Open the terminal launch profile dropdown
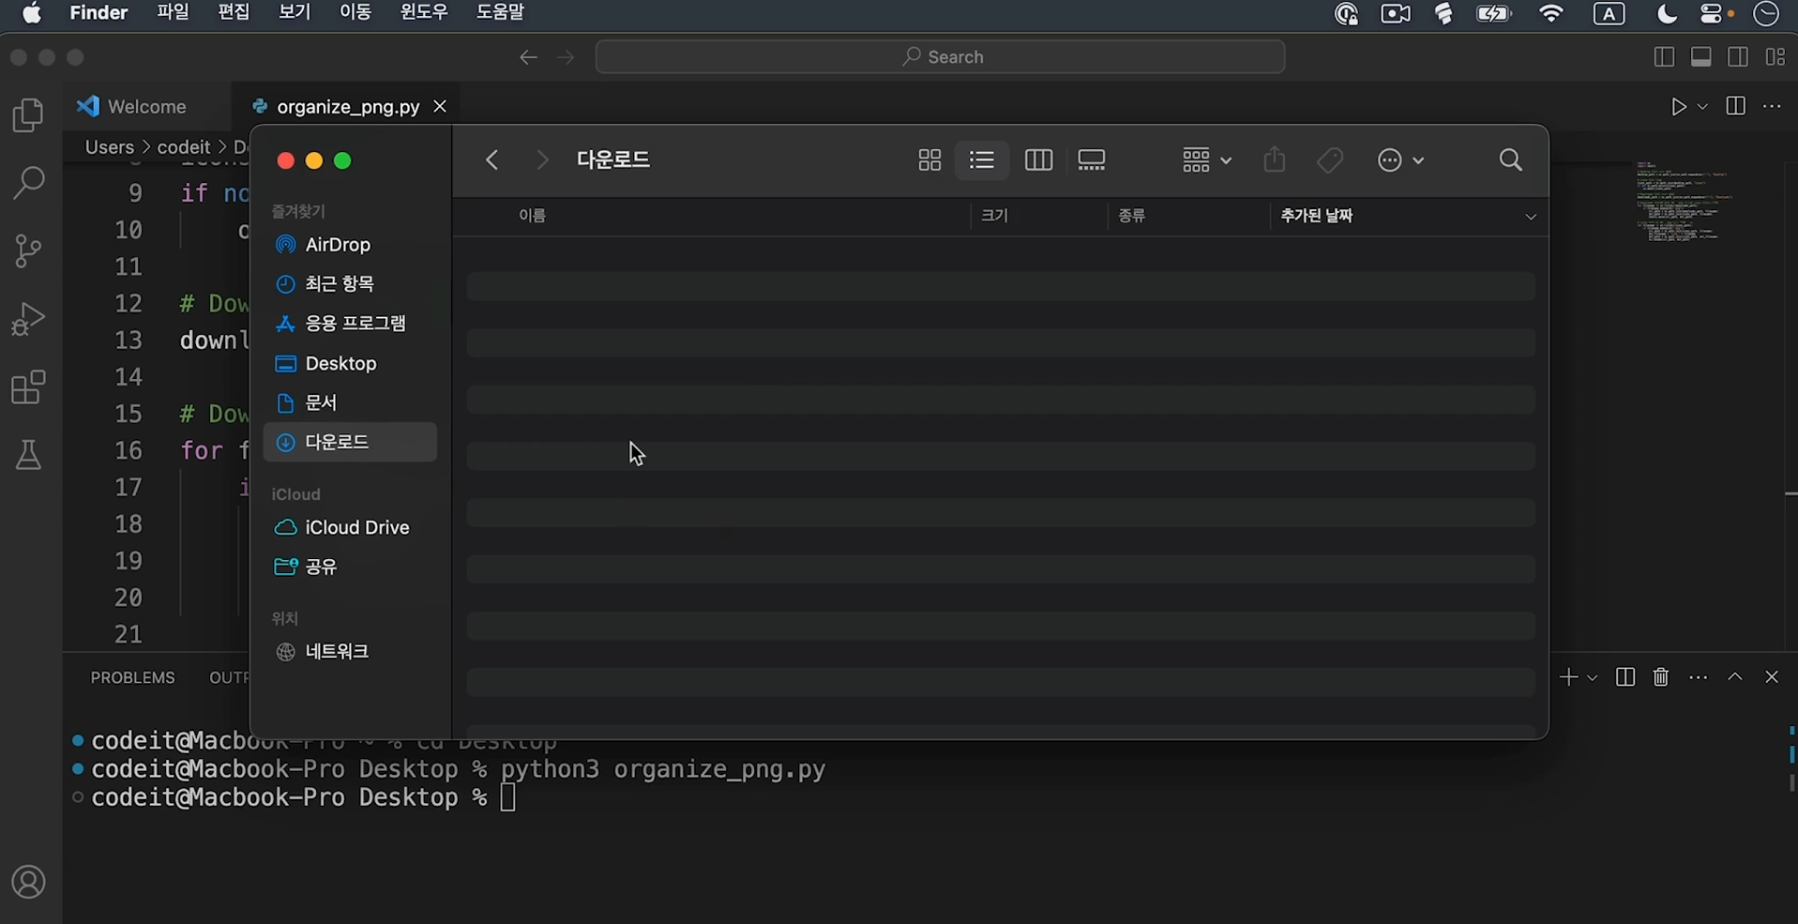Viewport: 1798px width, 924px height. (1593, 677)
